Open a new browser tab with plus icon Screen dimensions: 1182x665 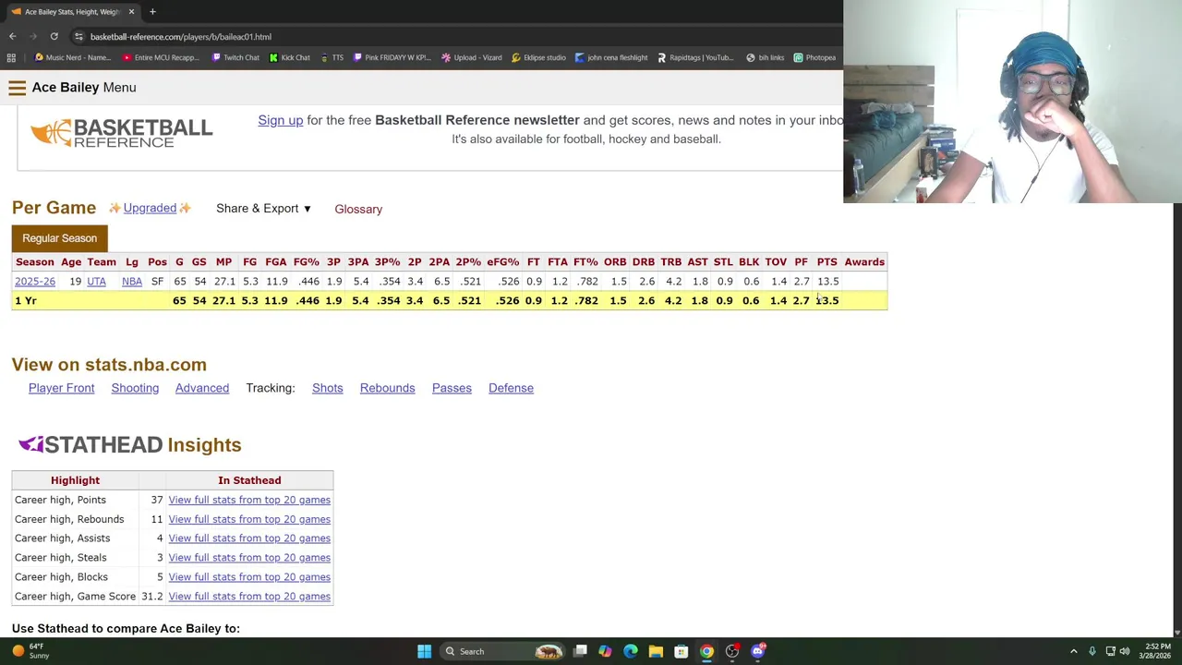pyautogui.click(x=152, y=12)
